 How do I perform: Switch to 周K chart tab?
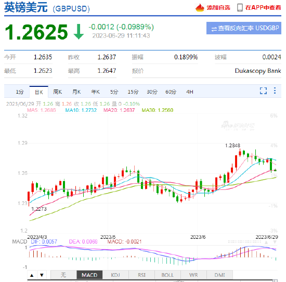click(57, 92)
